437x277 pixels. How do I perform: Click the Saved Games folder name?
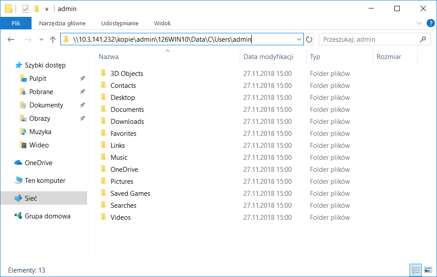130,194
